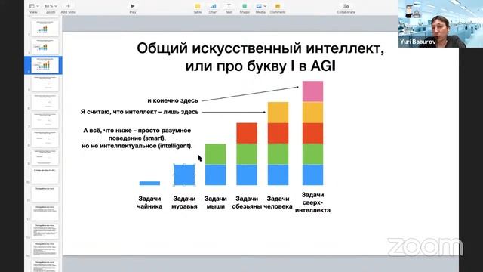The height and width of the screenshot is (272, 483).
Task: Select slide 13 thumbnail in navigator
Action: 45,231
